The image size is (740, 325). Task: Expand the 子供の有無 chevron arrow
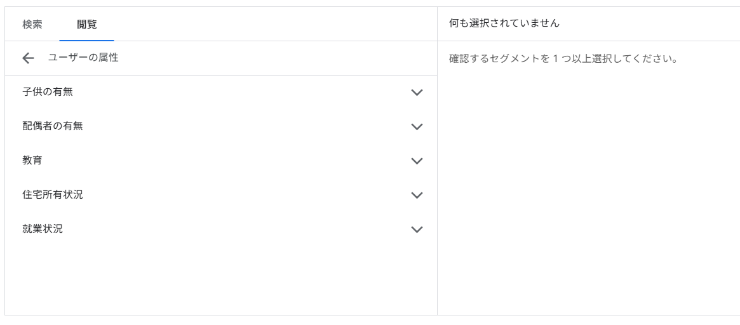417,93
